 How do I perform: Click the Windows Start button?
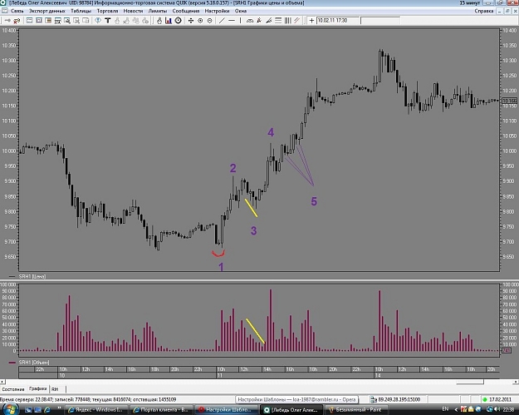pos(9,409)
